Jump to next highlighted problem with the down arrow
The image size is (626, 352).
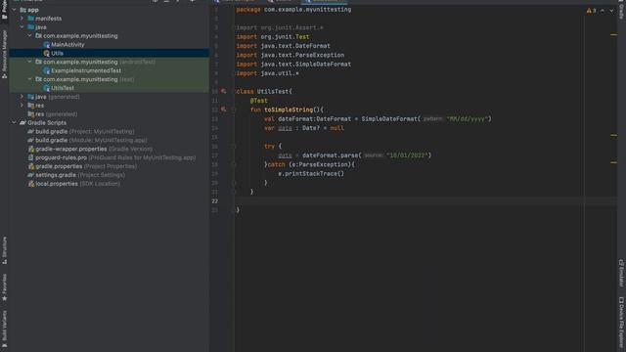click(611, 11)
